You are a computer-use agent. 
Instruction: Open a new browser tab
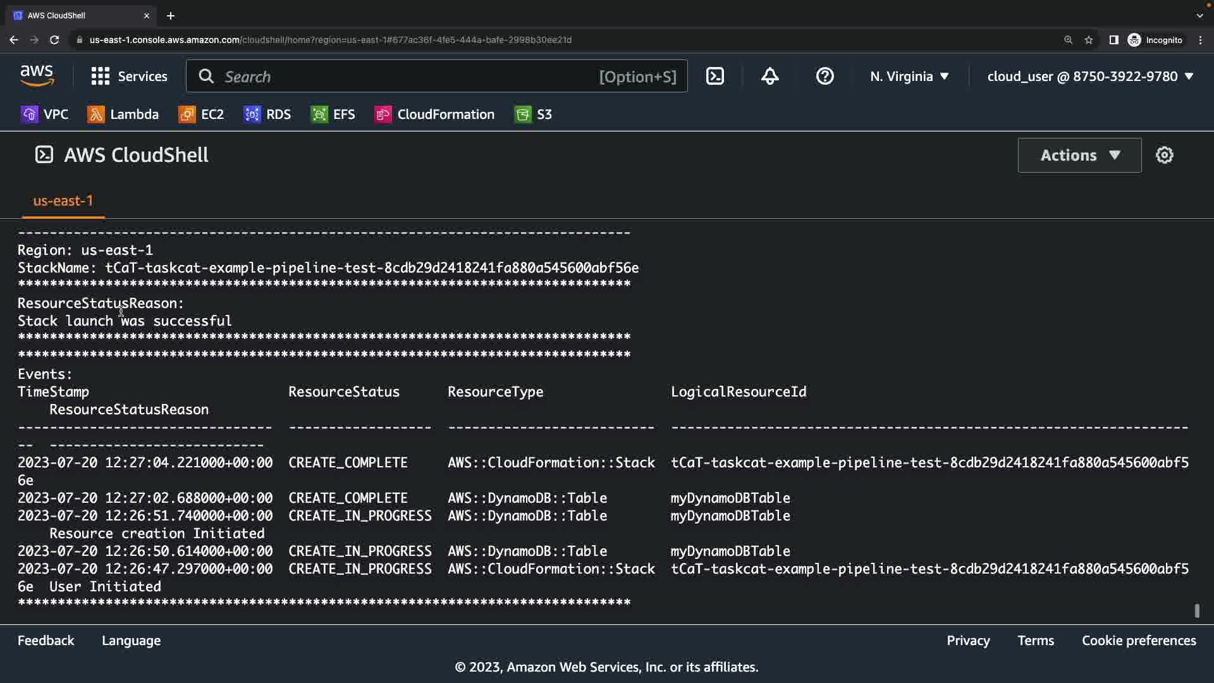(171, 16)
